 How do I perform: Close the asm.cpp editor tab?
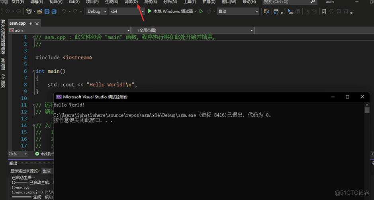tap(37, 23)
